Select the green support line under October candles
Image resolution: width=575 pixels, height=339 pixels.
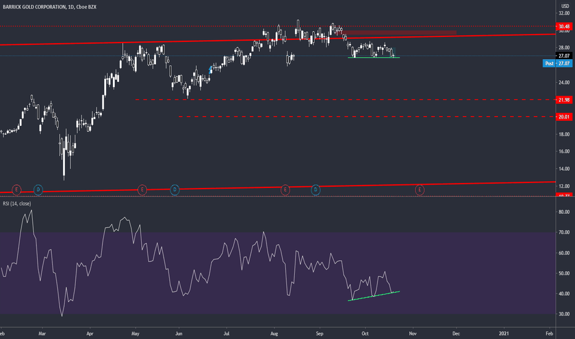(374, 57)
